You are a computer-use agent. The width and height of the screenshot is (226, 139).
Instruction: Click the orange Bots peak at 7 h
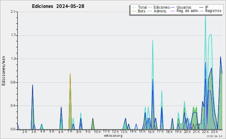[70, 74]
